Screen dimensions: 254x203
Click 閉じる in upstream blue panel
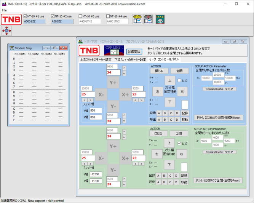pos(159,71)
